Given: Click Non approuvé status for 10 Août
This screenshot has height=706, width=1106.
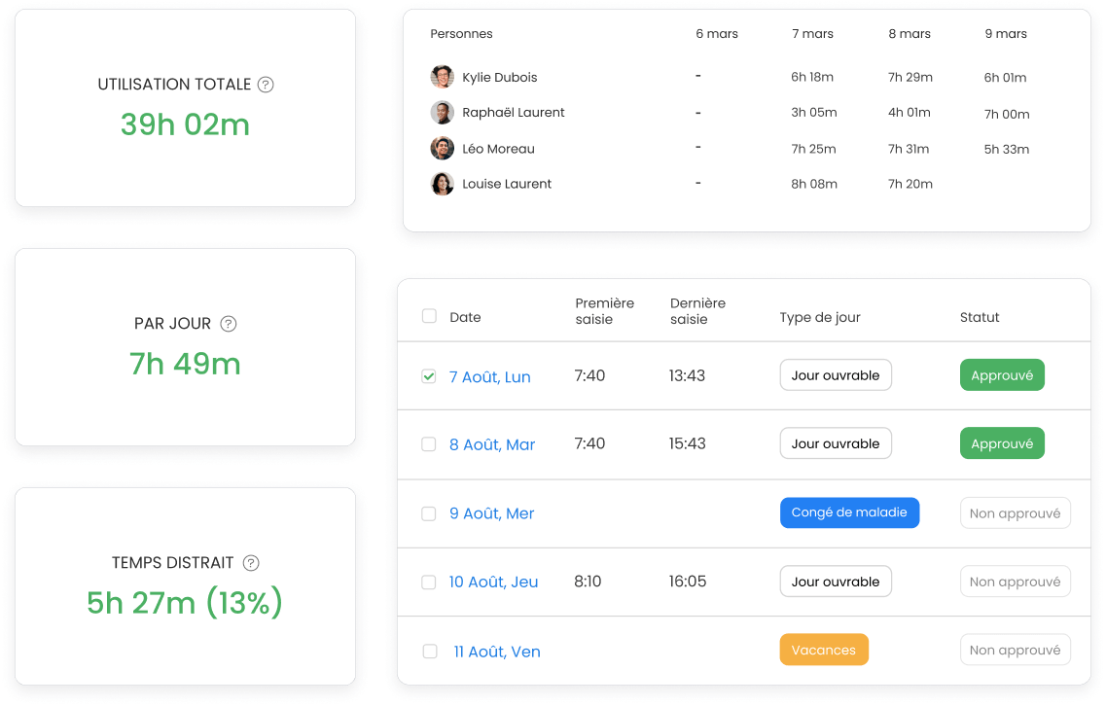Looking at the screenshot, I should [1015, 582].
